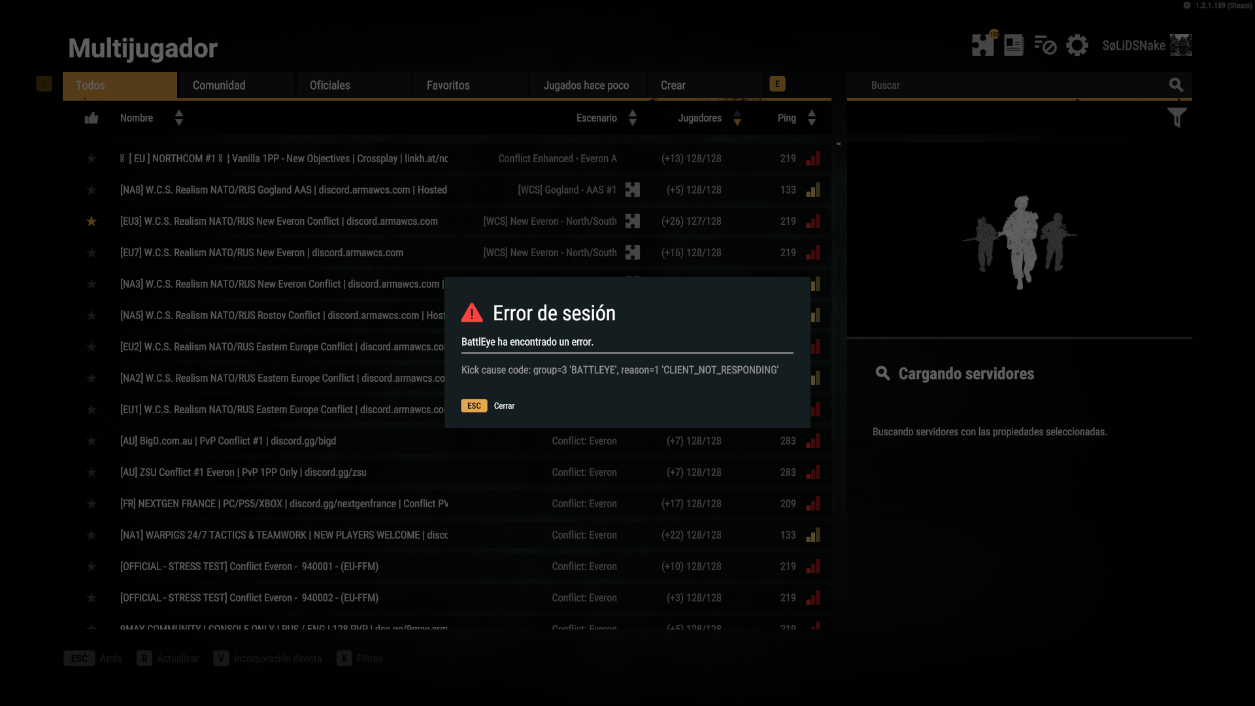Switch to the Comunidad tab
This screenshot has height=706, width=1255.
pos(237,86)
